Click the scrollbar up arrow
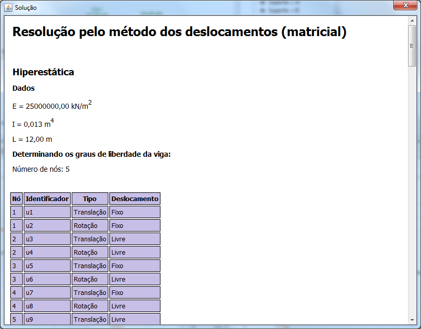This screenshot has width=421, height=329. pyautogui.click(x=412, y=21)
